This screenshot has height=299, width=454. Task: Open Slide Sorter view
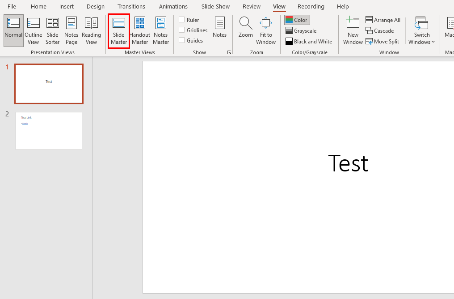click(52, 30)
